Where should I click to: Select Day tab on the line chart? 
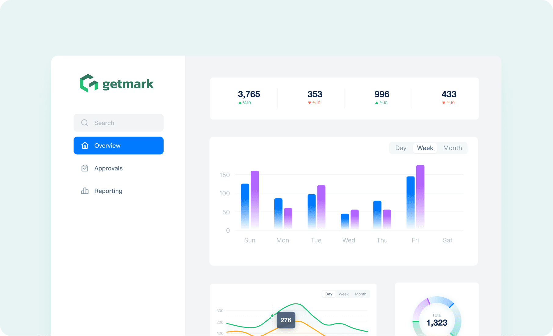pyautogui.click(x=329, y=294)
